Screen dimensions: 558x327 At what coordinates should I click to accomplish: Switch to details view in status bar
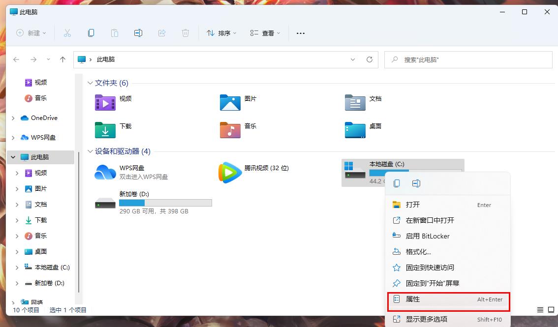click(540, 310)
